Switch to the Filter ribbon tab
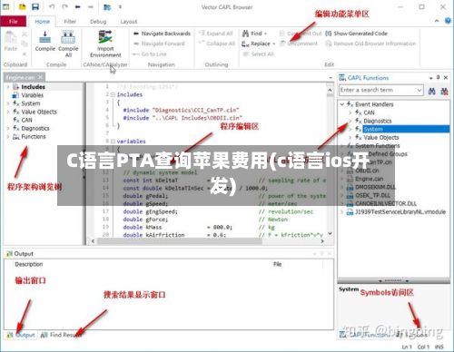The width and height of the screenshot is (454, 352). coord(70,21)
